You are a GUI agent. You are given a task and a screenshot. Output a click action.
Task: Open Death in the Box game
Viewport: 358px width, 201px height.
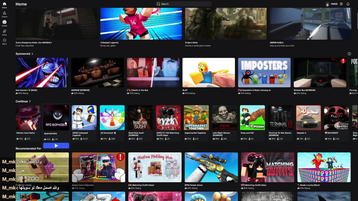coord(153,73)
